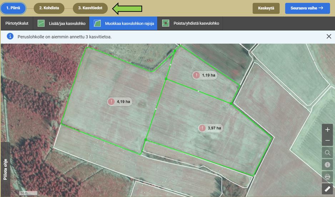Open the map info tool

click(x=327, y=165)
